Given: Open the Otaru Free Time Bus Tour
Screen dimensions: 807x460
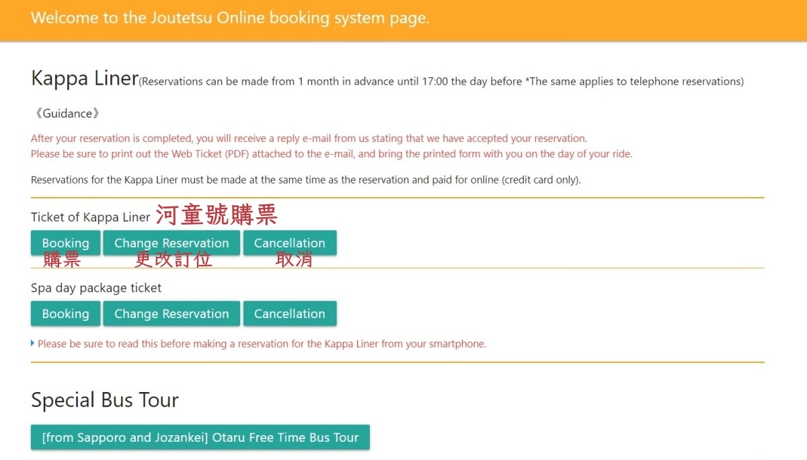Looking at the screenshot, I should coord(200,437).
